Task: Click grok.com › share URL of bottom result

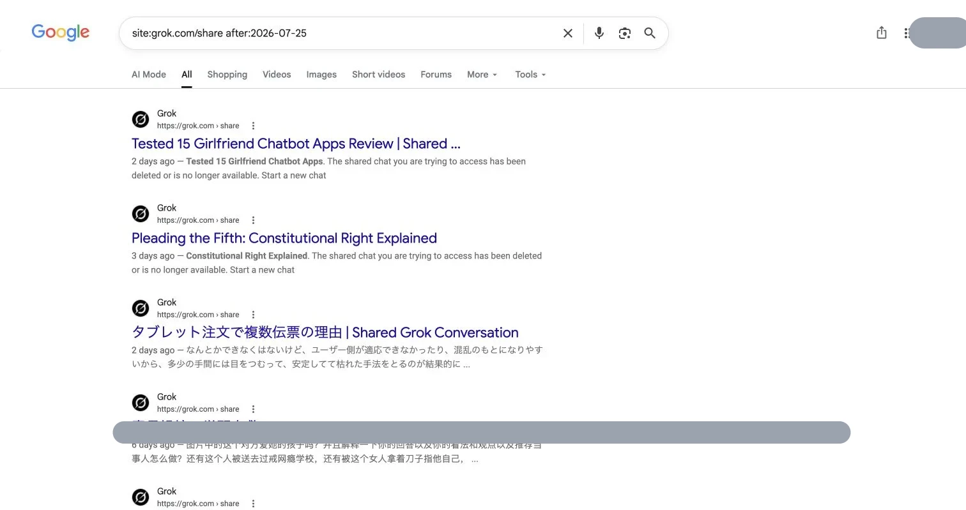Action: [198, 504]
